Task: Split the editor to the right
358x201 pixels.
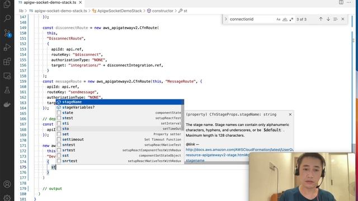Action: pyautogui.click(x=341, y=2)
